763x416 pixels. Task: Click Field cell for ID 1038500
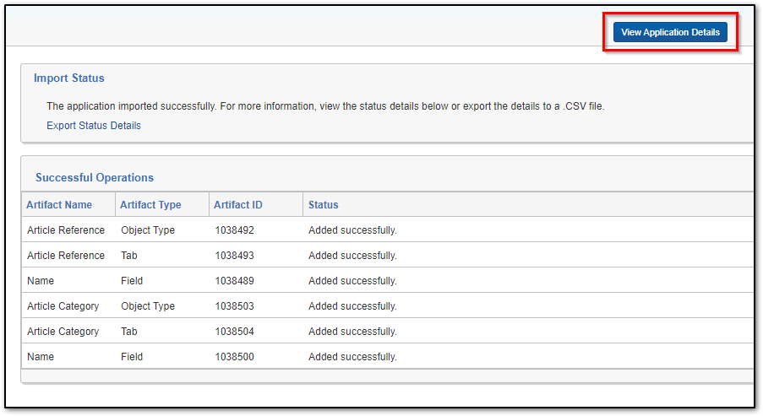(132, 356)
